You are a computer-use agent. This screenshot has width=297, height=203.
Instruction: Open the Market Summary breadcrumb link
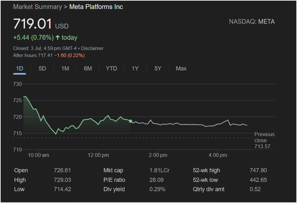(38, 7)
